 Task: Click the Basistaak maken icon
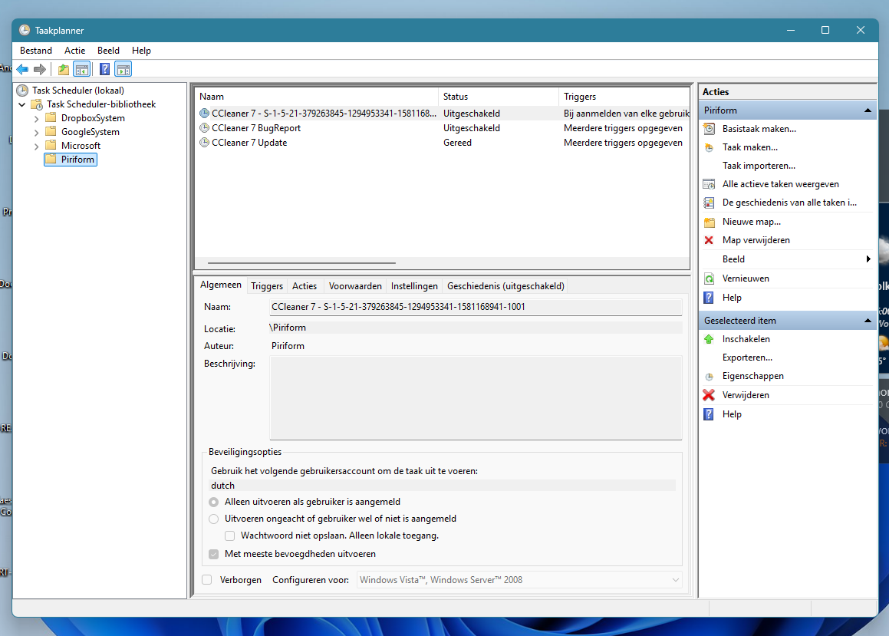(710, 129)
